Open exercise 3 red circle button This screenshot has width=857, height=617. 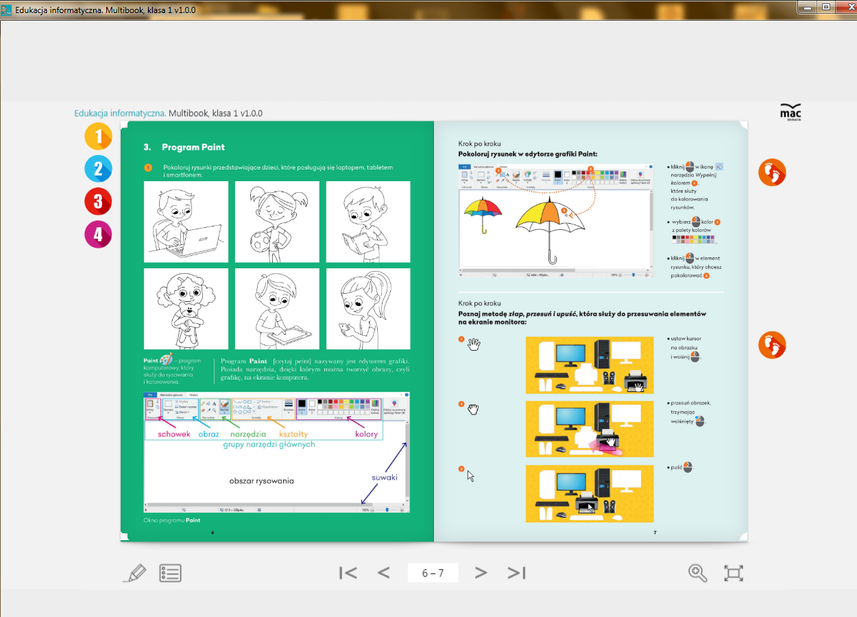tap(98, 201)
